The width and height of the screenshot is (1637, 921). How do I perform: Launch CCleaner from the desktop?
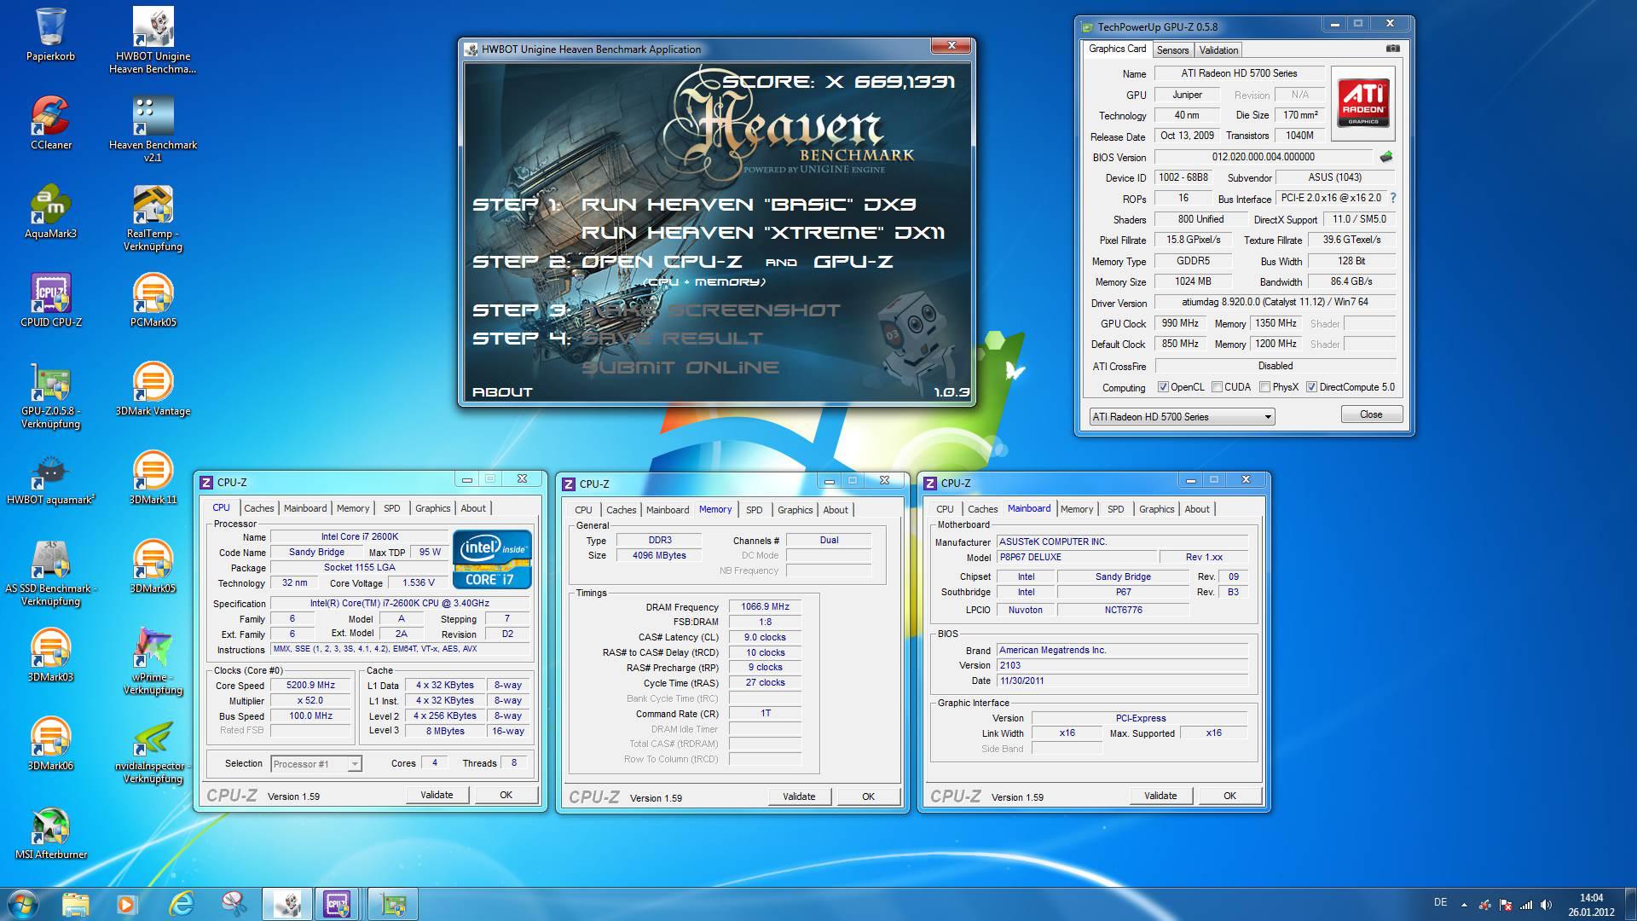click(x=50, y=123)
